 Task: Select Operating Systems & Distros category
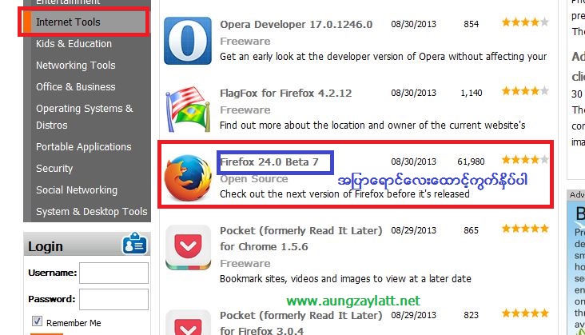[85, 117]
